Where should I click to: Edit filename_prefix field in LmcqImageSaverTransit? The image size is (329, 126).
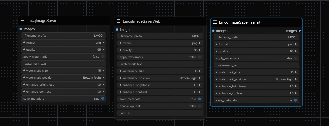click(256, 37)
